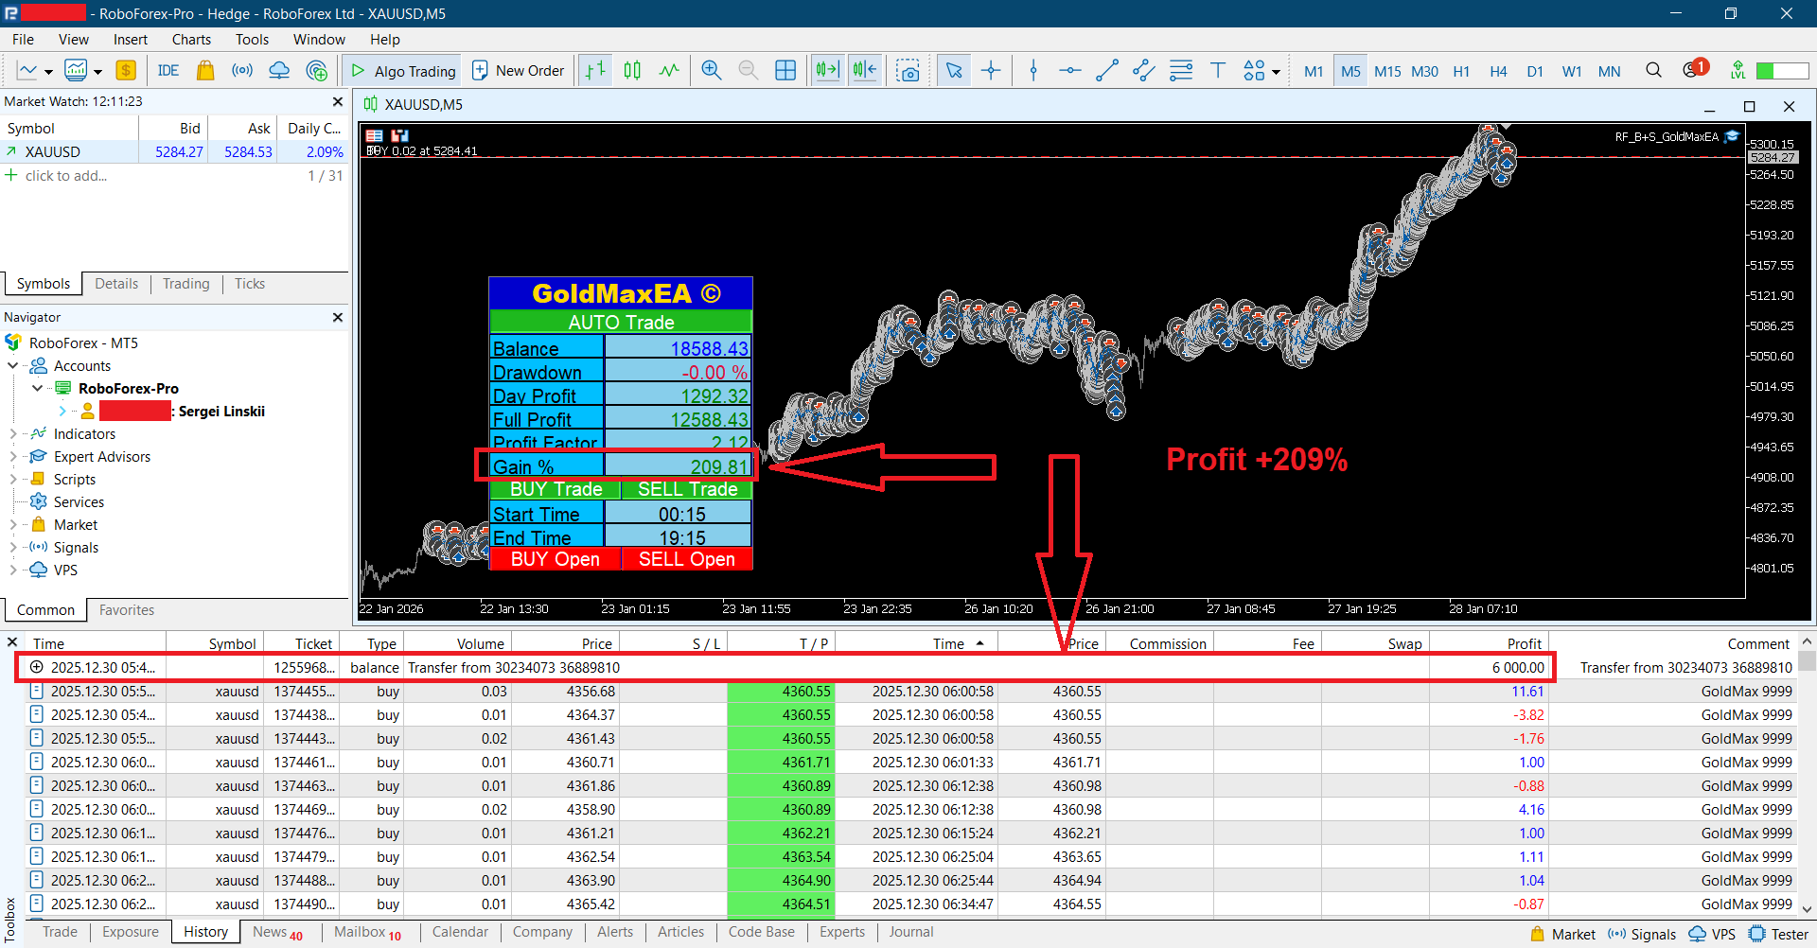
Task: Pick the Fibonacci retracement tool
Action: coord(1180,71)
